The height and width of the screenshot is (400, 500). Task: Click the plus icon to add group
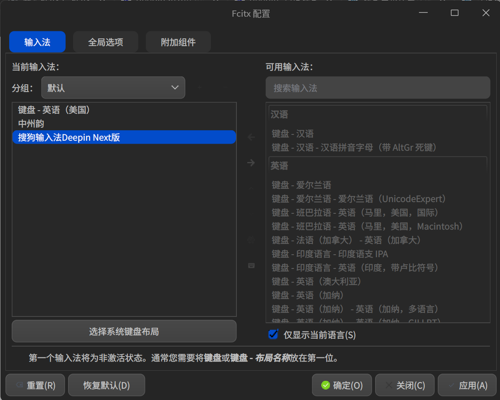pyautogui.click(x=199, y=87)
